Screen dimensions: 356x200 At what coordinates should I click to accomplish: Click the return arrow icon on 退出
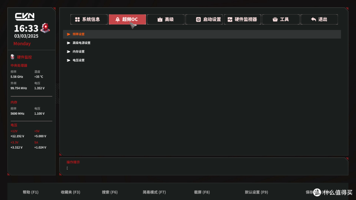(313, 19)
